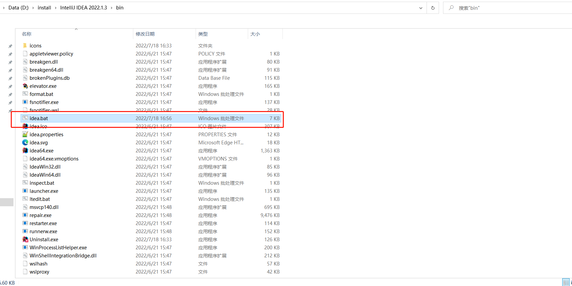The image size is (572, 286).
Task: Click PROPERTIES 文件 type cell
Action: click(217, 134)
